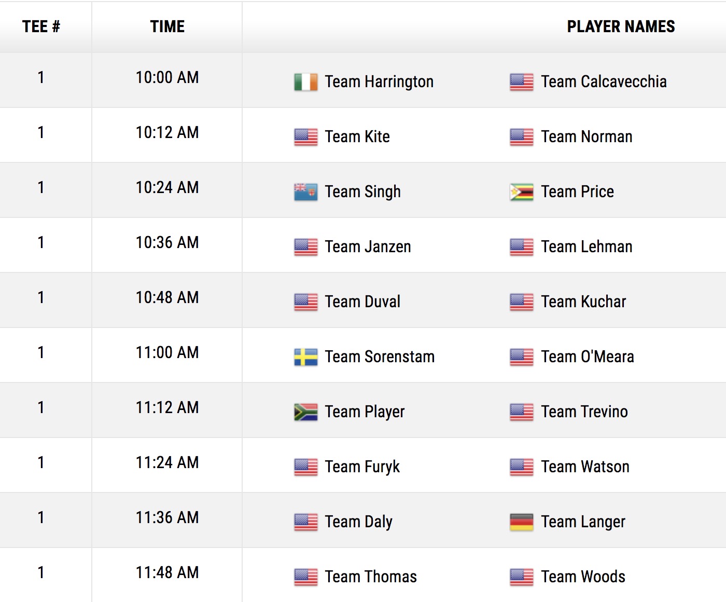The height and width of the screenshot is (602, 726).
Task: Click the Sweden flag beside Team Sorenstam
Action: (305, 357)
